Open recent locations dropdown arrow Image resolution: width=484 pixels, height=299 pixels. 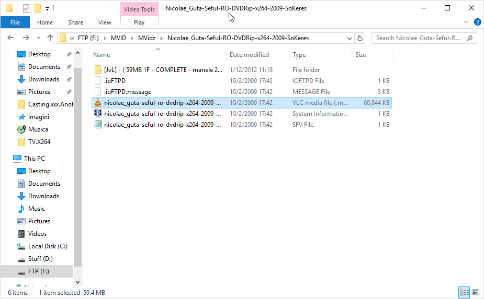click(38, 38)
